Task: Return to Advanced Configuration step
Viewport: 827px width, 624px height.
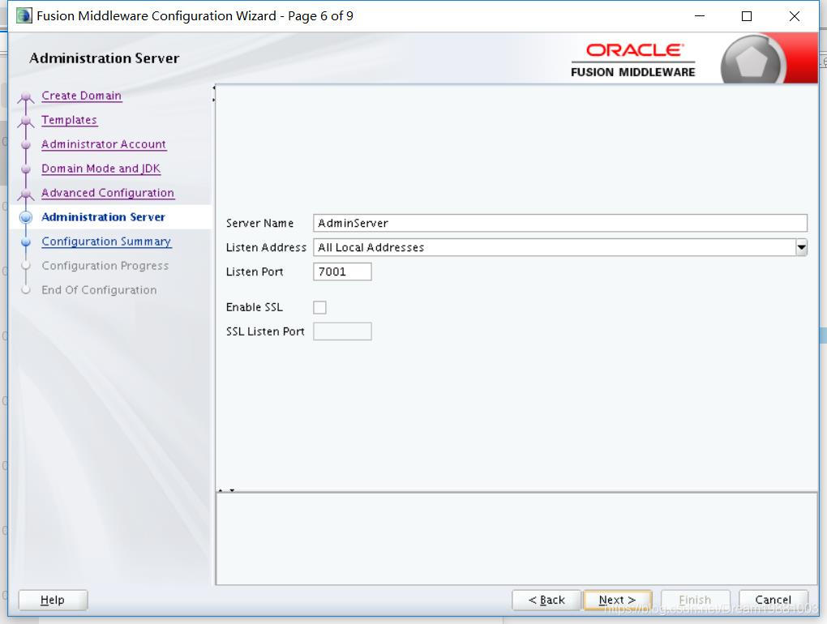Action: click(x=108, y=193)
